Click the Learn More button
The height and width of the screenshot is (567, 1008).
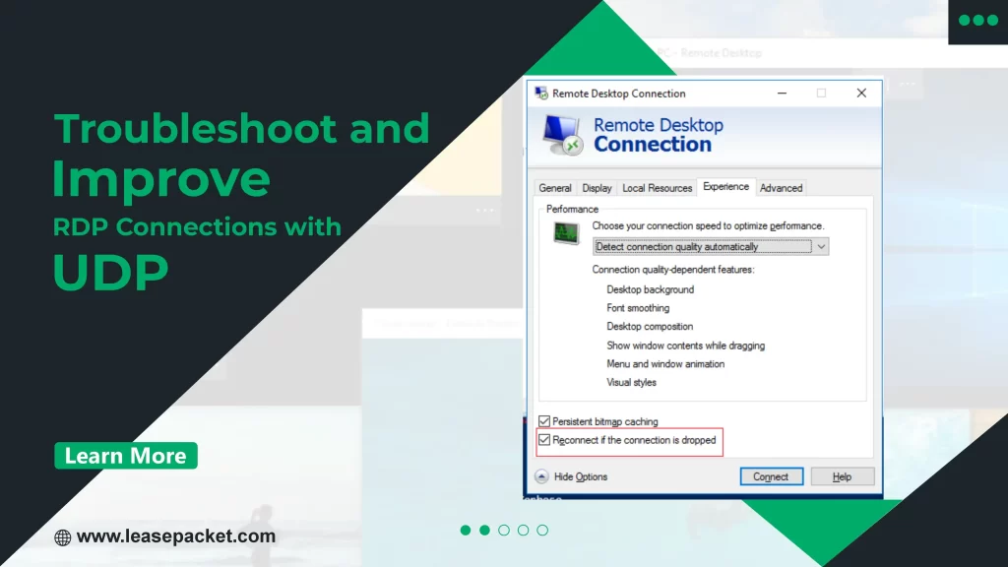click(125, 456)
